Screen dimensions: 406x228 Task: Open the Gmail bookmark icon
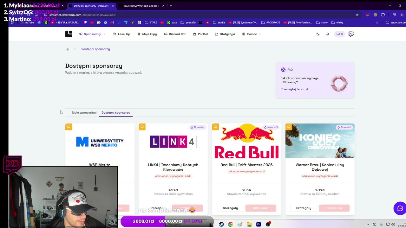pos(112,22)
